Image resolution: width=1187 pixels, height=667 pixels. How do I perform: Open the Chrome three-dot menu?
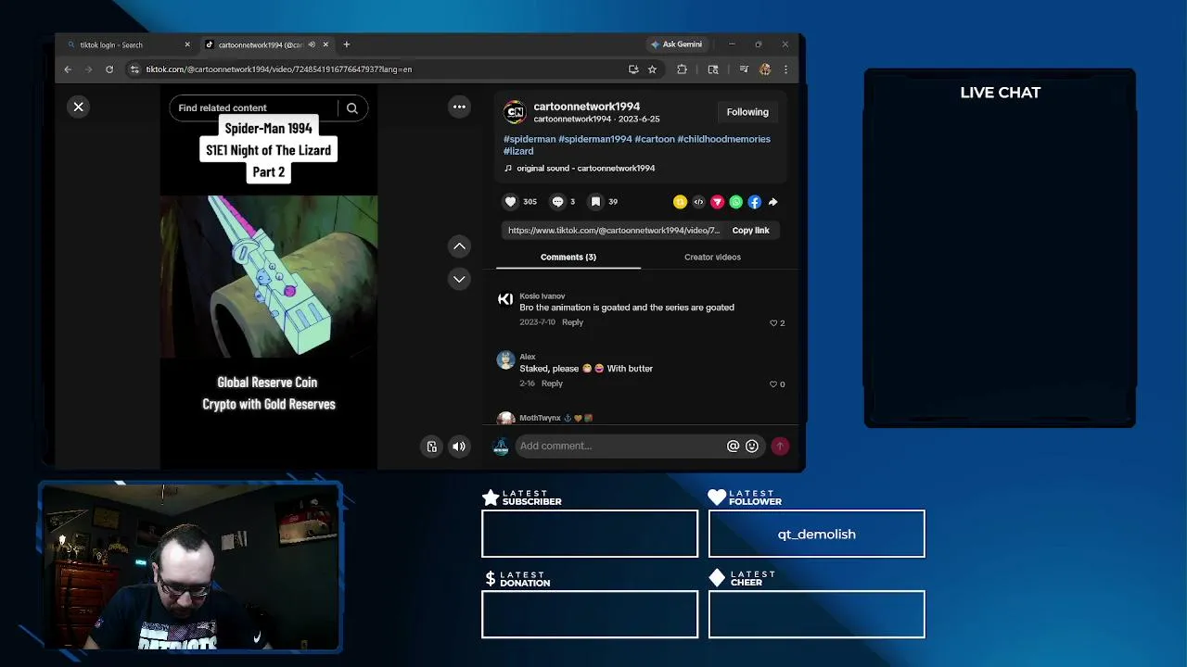click(x=785, y=69)
